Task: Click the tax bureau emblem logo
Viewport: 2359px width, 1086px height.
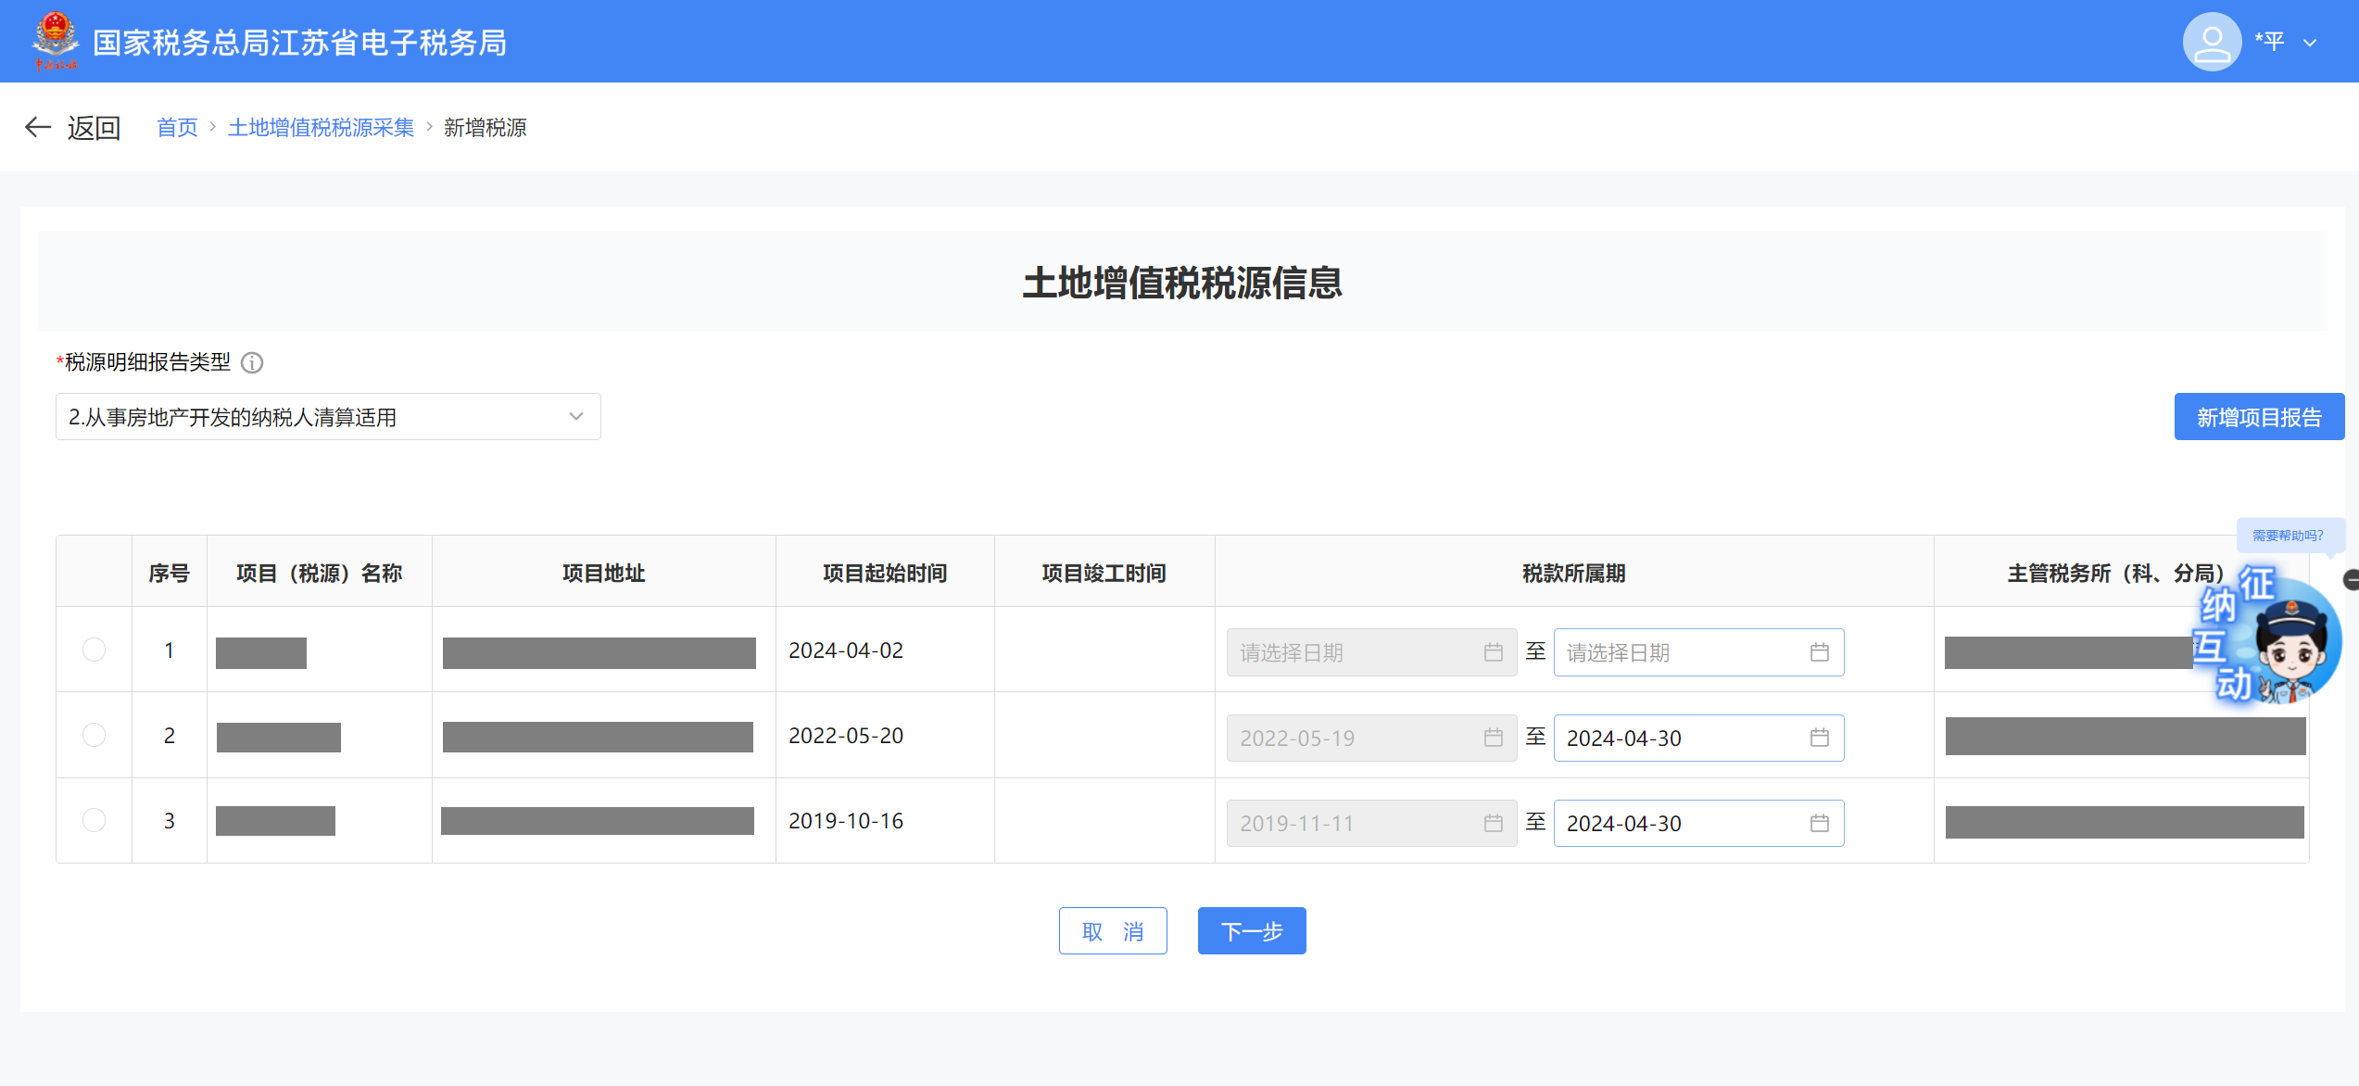Action: [56, 40]
